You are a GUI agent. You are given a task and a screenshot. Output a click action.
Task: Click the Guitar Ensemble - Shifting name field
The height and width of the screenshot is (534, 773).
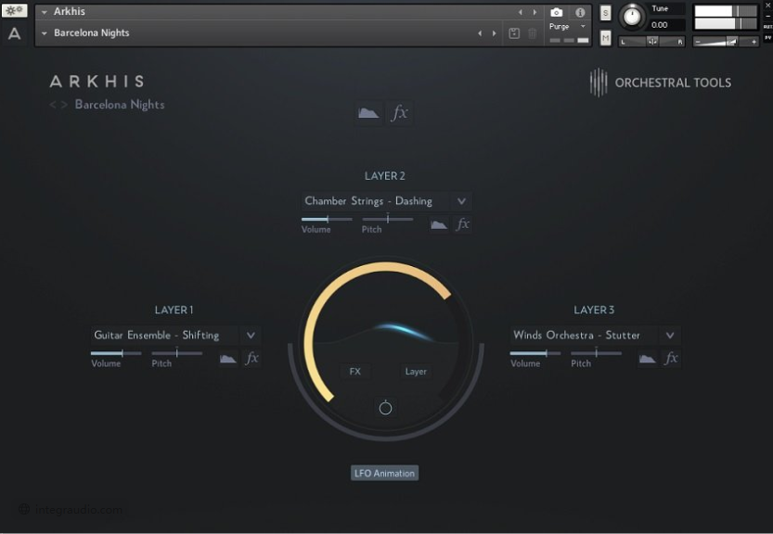(x=165, y=336)
